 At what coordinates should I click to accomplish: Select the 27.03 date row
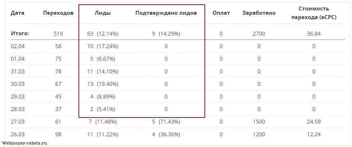(x=177, y=122)
